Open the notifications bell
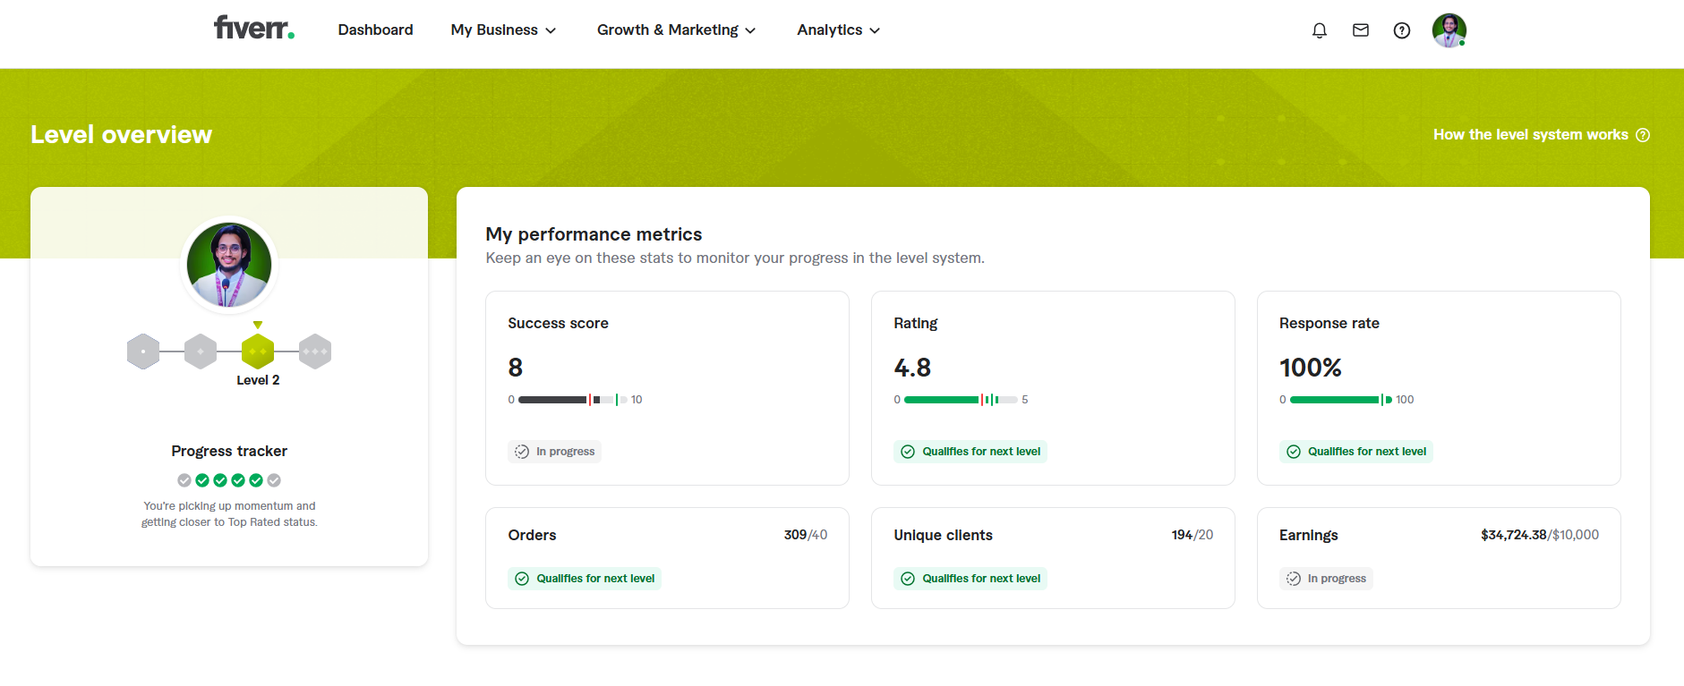The image size is (1684, 686). coord(1320,30)
